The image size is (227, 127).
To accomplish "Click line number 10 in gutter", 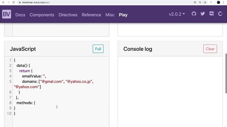I will [x=9, y=114].
